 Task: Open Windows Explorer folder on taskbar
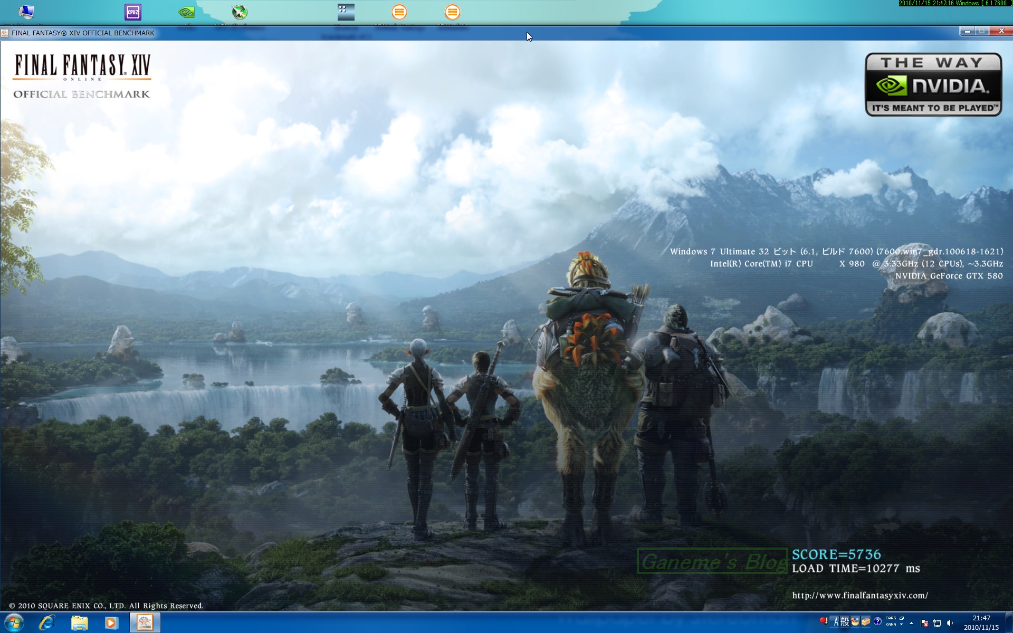click(79, 623)
